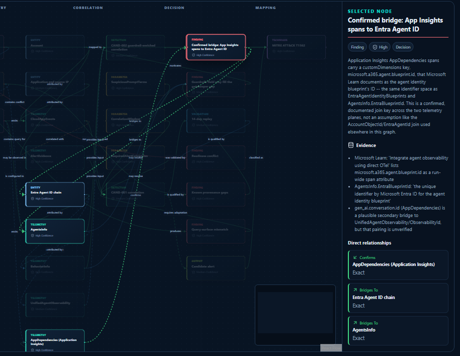
Task: Click the shield icon in High pill
Action: tap(375, 47)
